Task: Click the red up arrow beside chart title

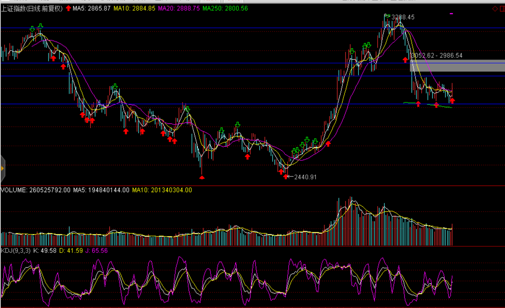Action: [x=68, y=8]
